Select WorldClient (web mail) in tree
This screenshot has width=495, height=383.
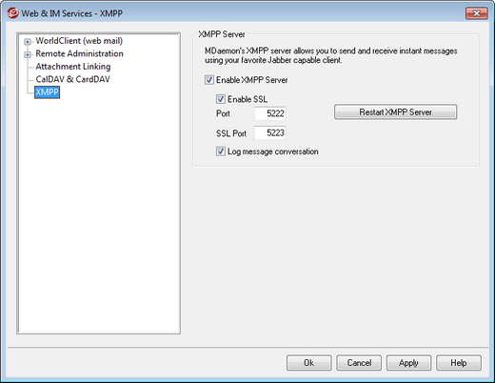point(79,41)
